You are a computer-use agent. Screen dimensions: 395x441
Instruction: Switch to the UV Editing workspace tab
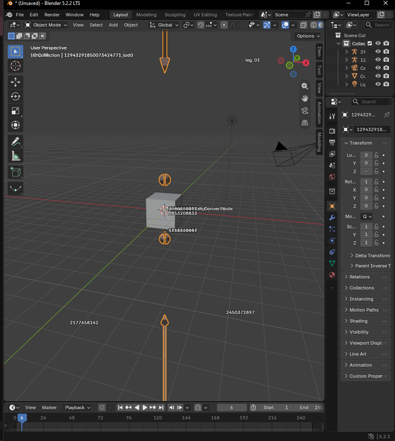click(205, 15)
